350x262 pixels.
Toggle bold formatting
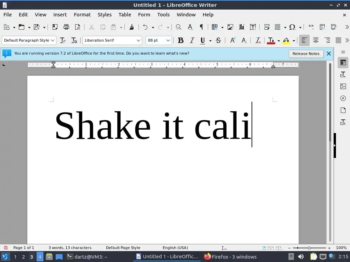point(180,40)
